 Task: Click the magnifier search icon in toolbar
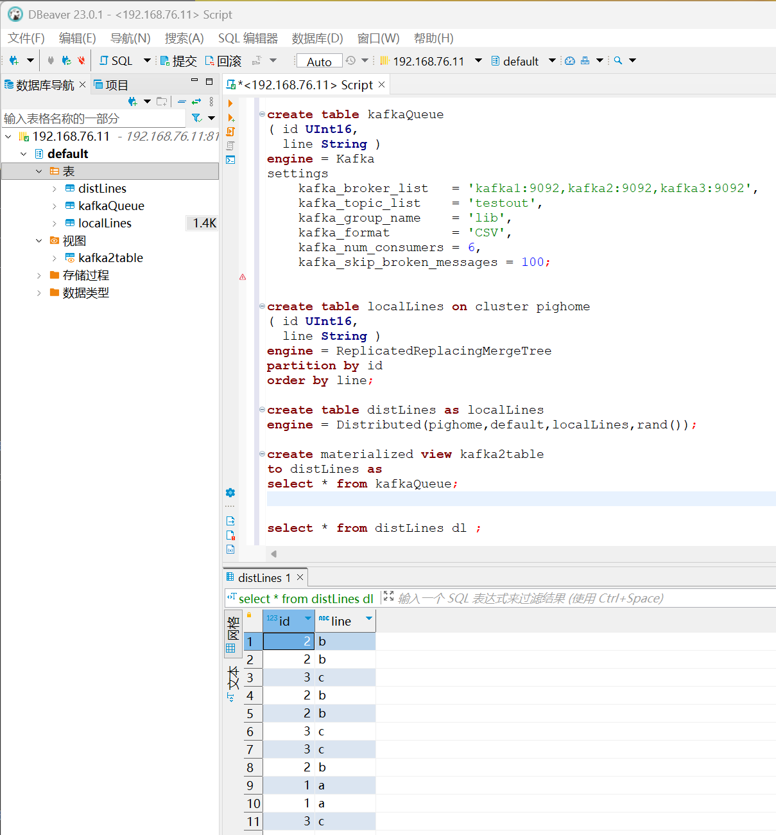pos(618,60)
